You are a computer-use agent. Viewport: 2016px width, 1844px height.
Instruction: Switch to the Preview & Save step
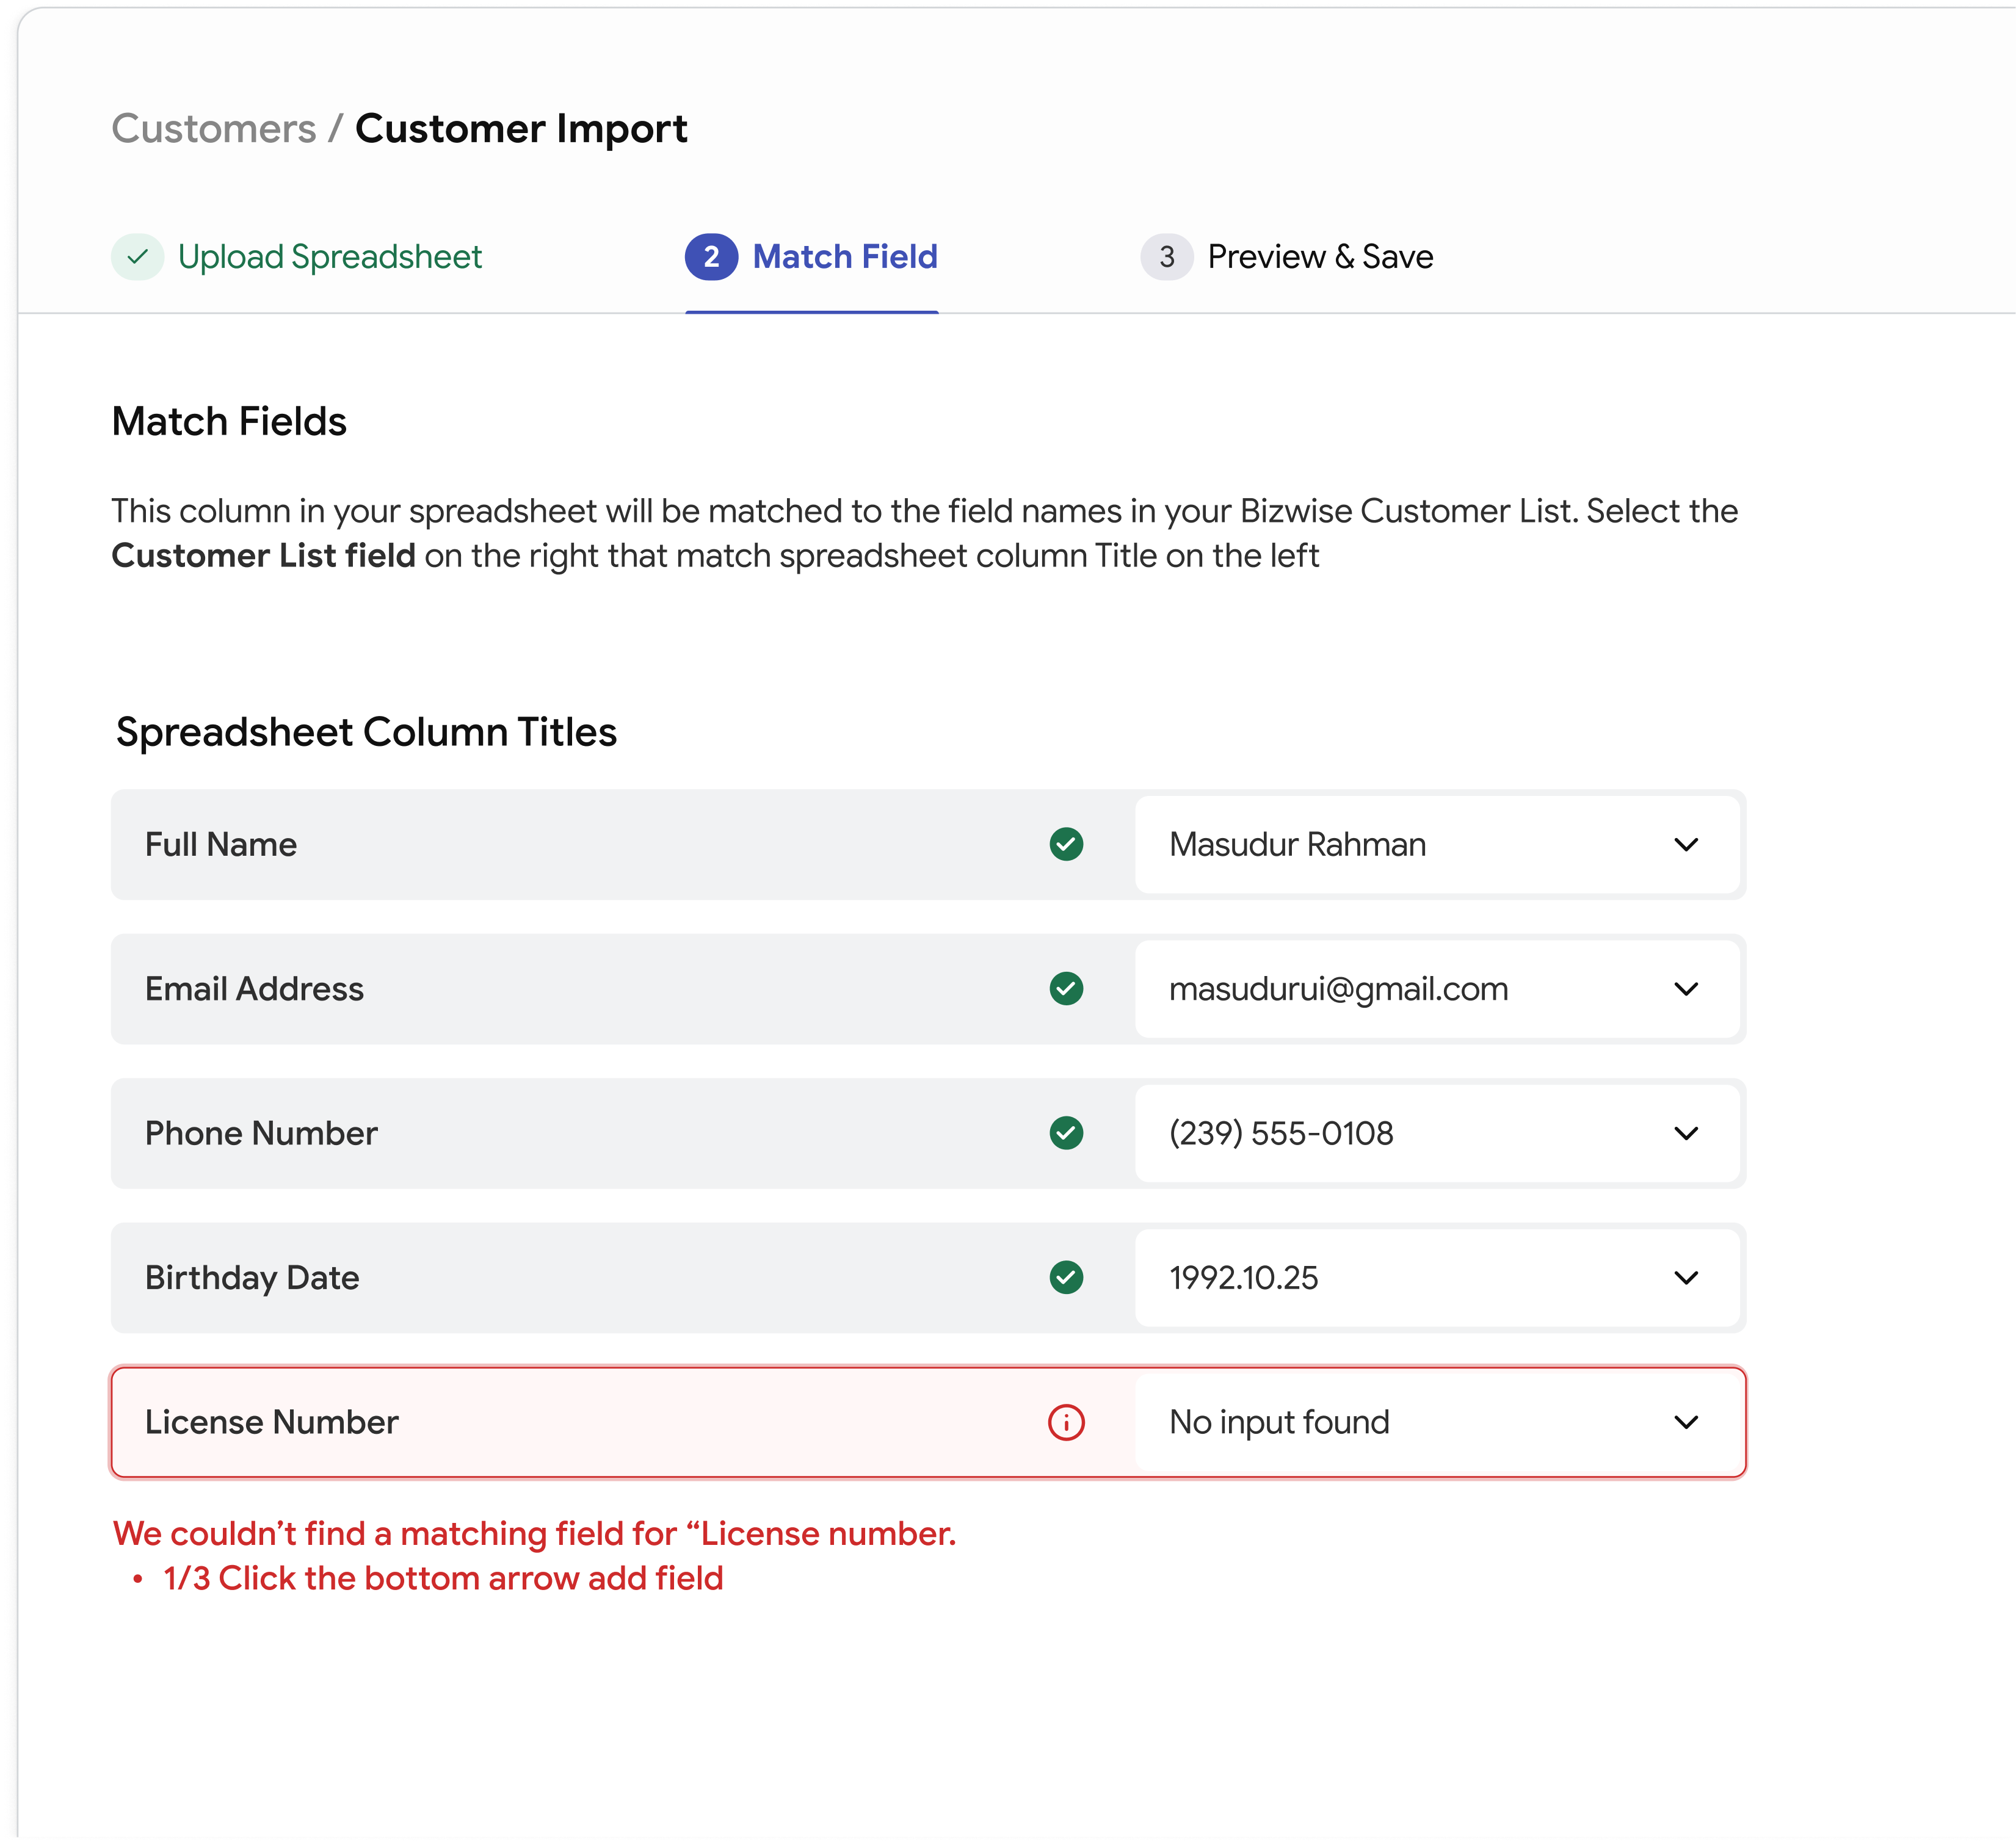point(1319,257)
